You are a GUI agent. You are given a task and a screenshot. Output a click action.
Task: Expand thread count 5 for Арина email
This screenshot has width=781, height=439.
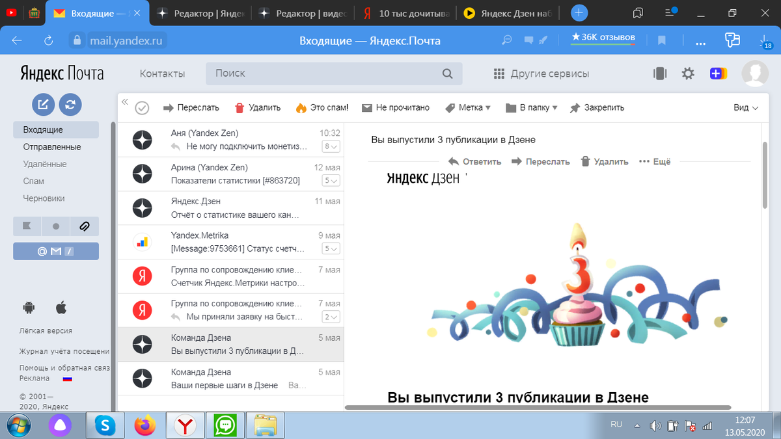pos(331,180)
